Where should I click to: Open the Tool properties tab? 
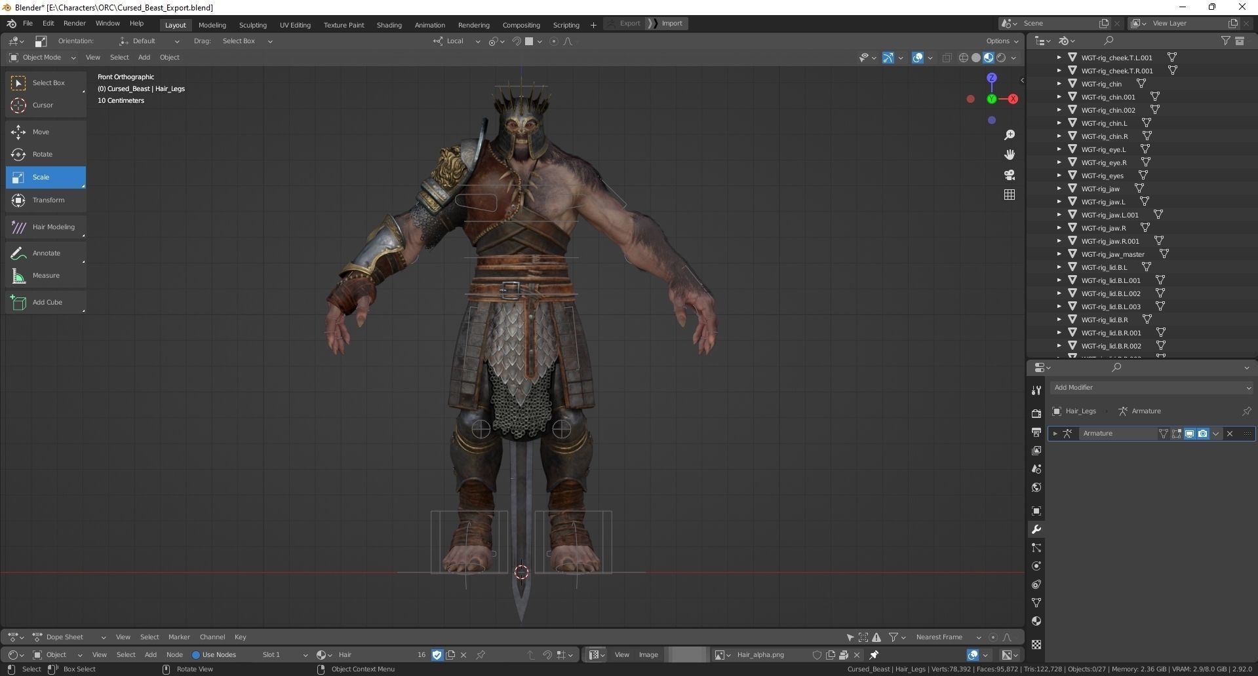tap(1036, 390)
